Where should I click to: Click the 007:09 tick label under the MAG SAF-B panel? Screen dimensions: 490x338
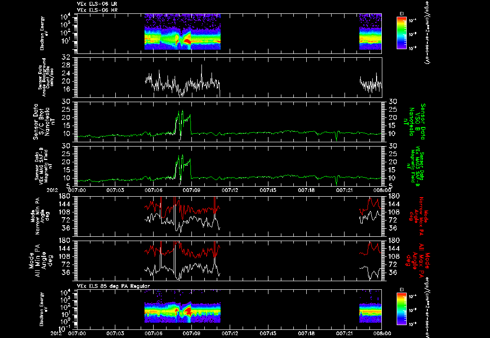[x=192, y=190]
